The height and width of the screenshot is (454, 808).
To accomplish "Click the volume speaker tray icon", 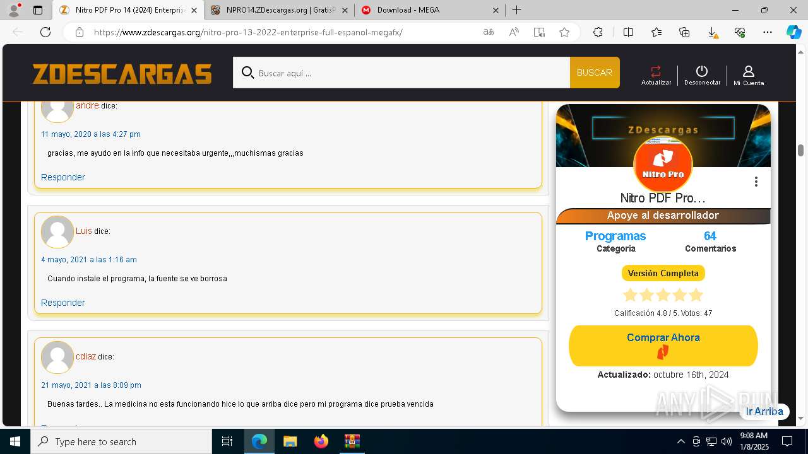I will point(727,441).
